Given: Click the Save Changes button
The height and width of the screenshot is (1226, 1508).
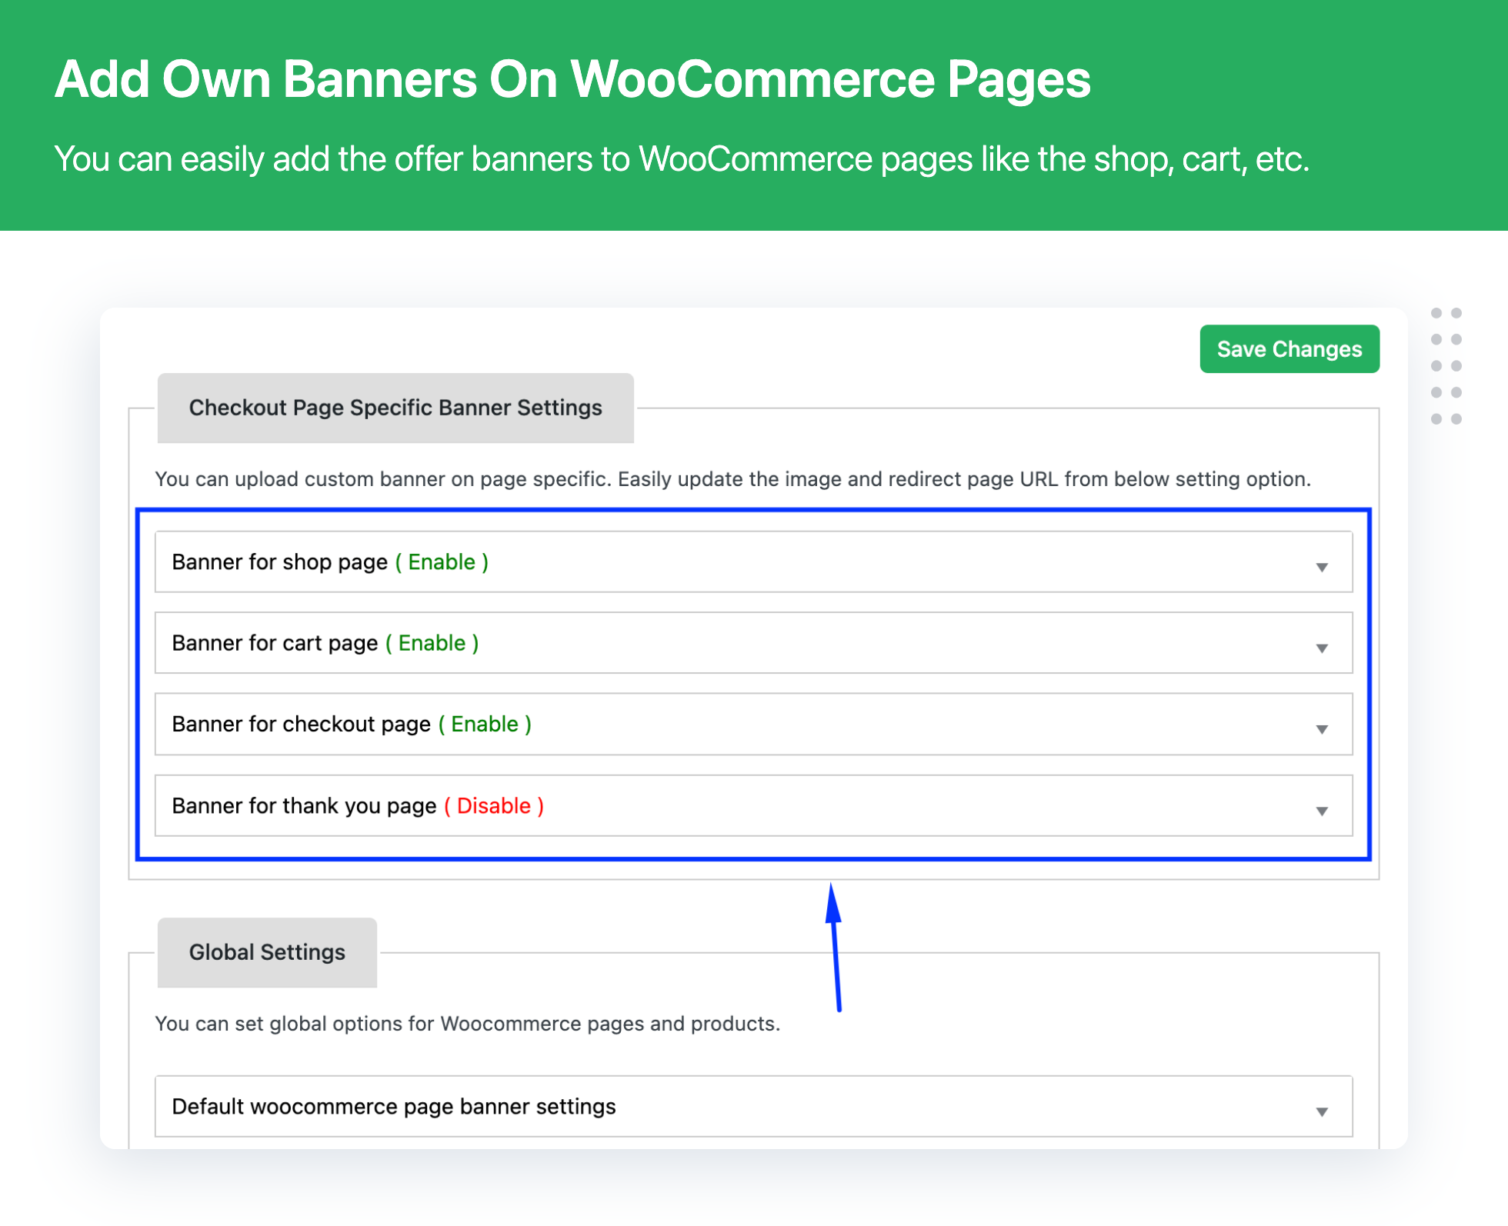Looking at the screenshot, I should 1289,349.
